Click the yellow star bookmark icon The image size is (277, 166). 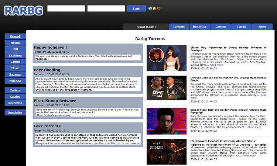(x=154, y=8)
